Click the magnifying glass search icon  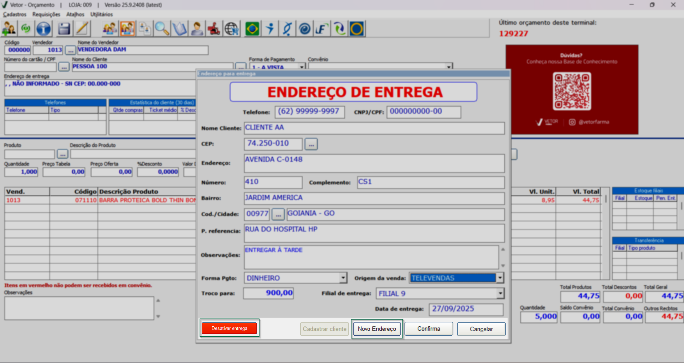pyautogui.click(x=162, y=29)
